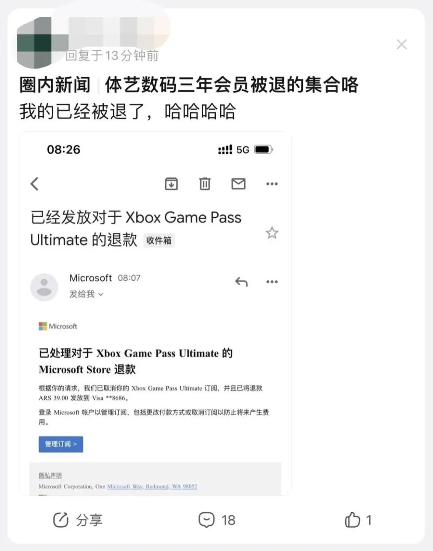
Task: Click the 收件箱 inbox label
Action: (x=159, y=241)
